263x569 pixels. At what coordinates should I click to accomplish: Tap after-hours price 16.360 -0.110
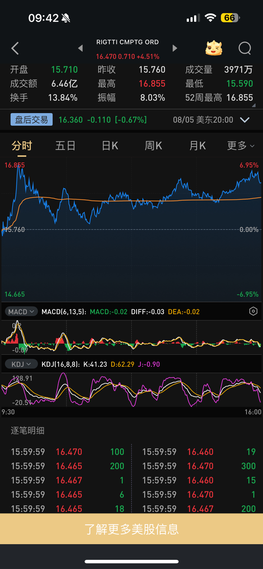click(84, 120)
